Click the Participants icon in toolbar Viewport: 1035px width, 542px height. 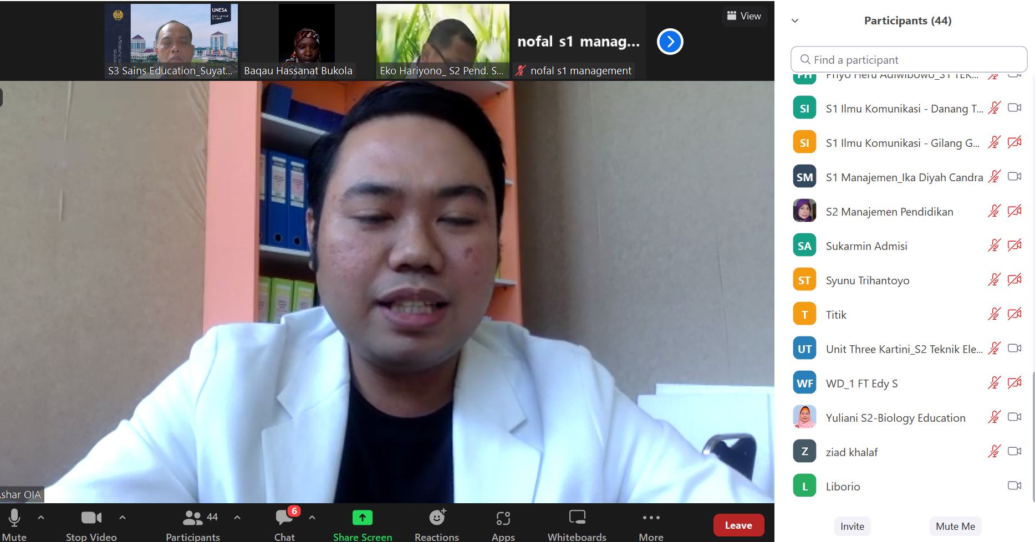(x=193, y=518)
